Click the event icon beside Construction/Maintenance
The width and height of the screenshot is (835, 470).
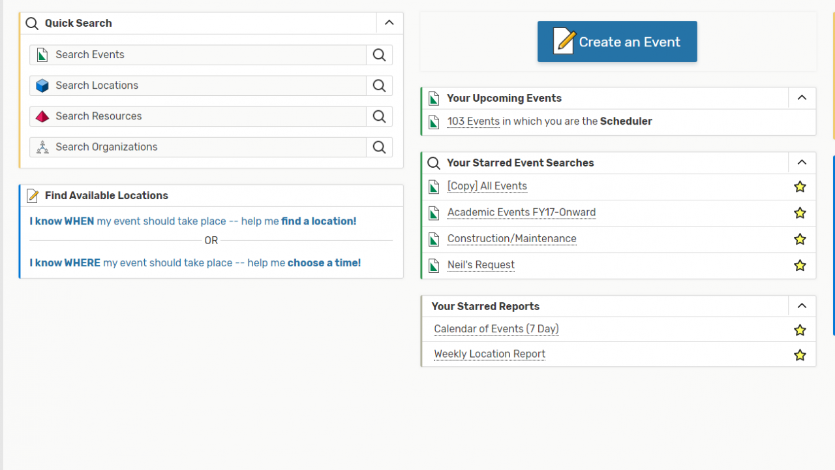click(x=434, y=240)
